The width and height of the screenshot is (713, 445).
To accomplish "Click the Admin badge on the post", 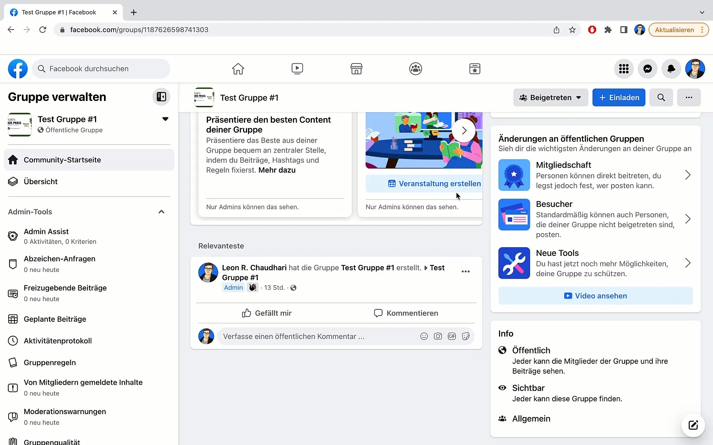I will coord(234,288).
